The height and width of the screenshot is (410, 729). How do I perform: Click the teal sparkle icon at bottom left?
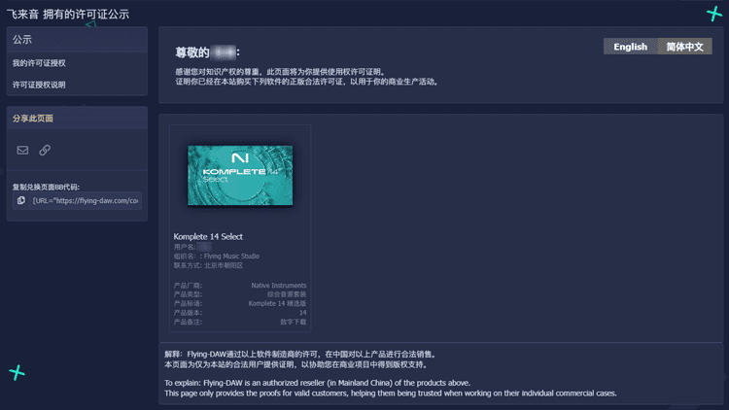pos(17,372)
